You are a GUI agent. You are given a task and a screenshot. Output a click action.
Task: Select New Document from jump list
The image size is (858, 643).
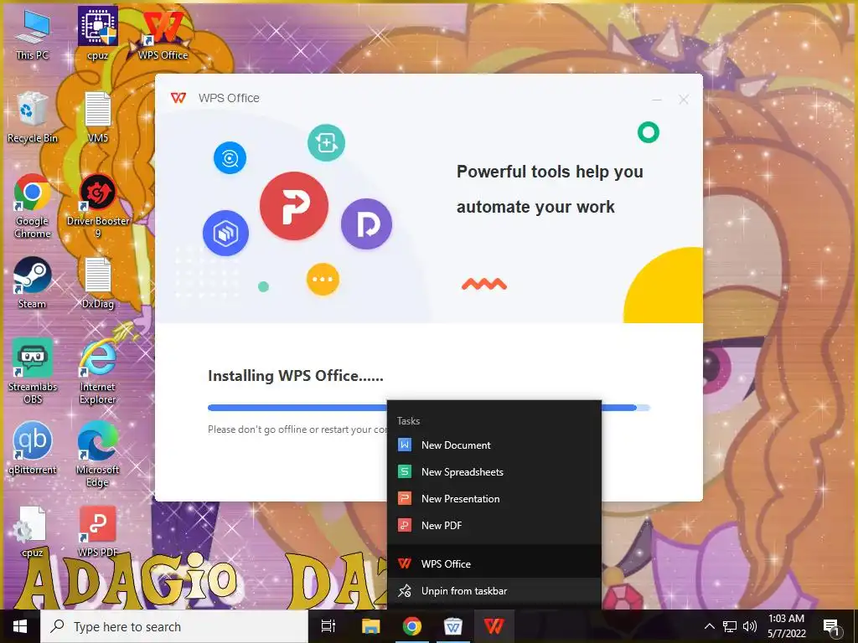(494, 445)
